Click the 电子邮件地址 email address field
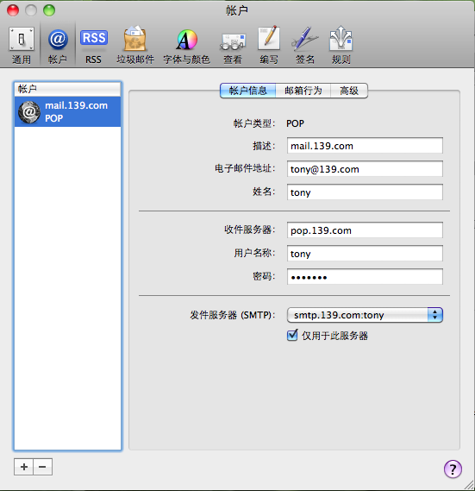This screenshot has height=491, width=475. (x=365, y=169)
